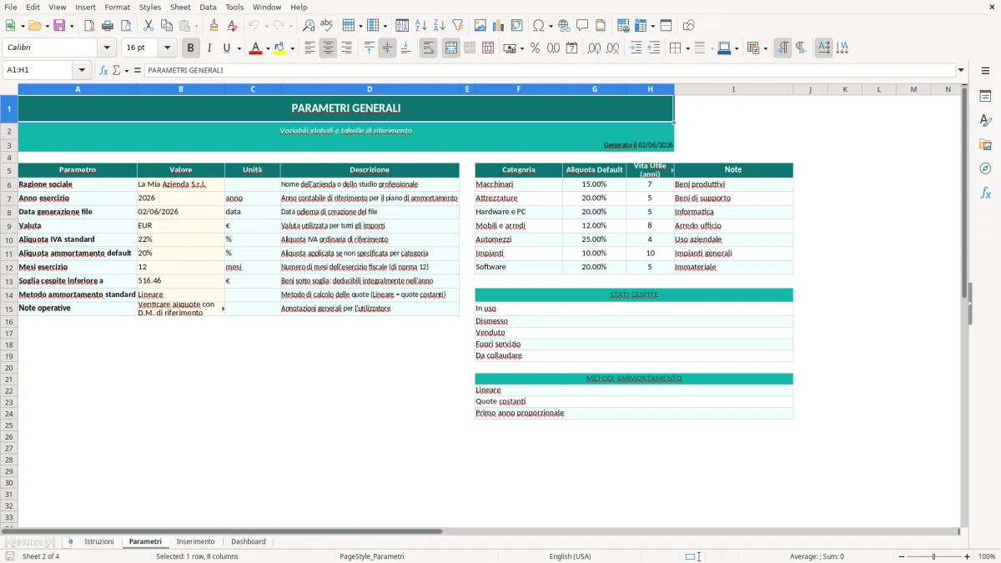Click the Insert Chart icon
This screenshot has width=1001, height=563.
click(499, 26)
